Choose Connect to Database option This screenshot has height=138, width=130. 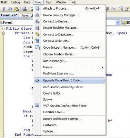[x=69, y=34]
